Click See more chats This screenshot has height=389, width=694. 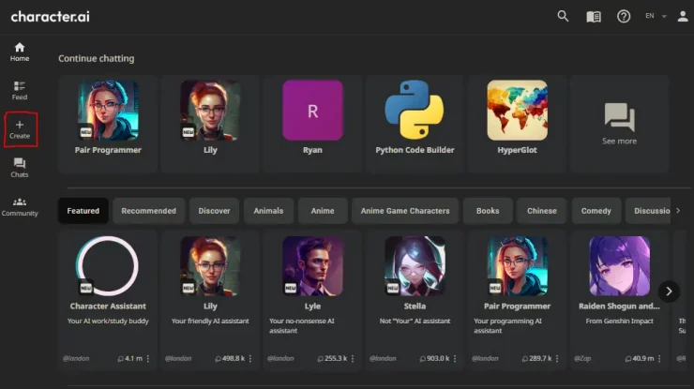point(619,124)
